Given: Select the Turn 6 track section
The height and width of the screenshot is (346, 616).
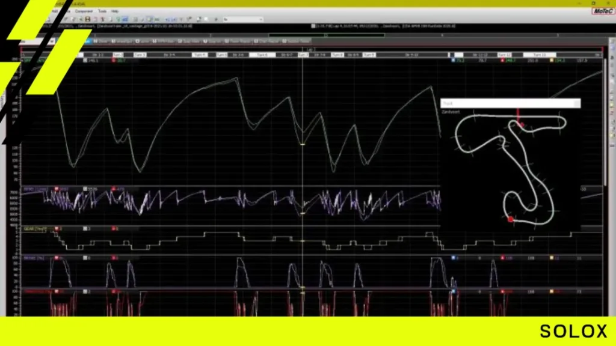Looking at the screenshot, I should coord(262,55).
